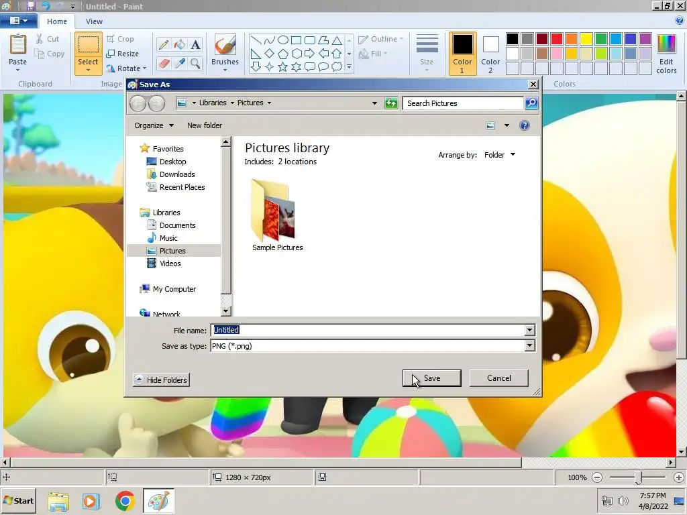Expand the Shapes gallery more arrow
The image size is (687, 515).
(x=349, y=66)
